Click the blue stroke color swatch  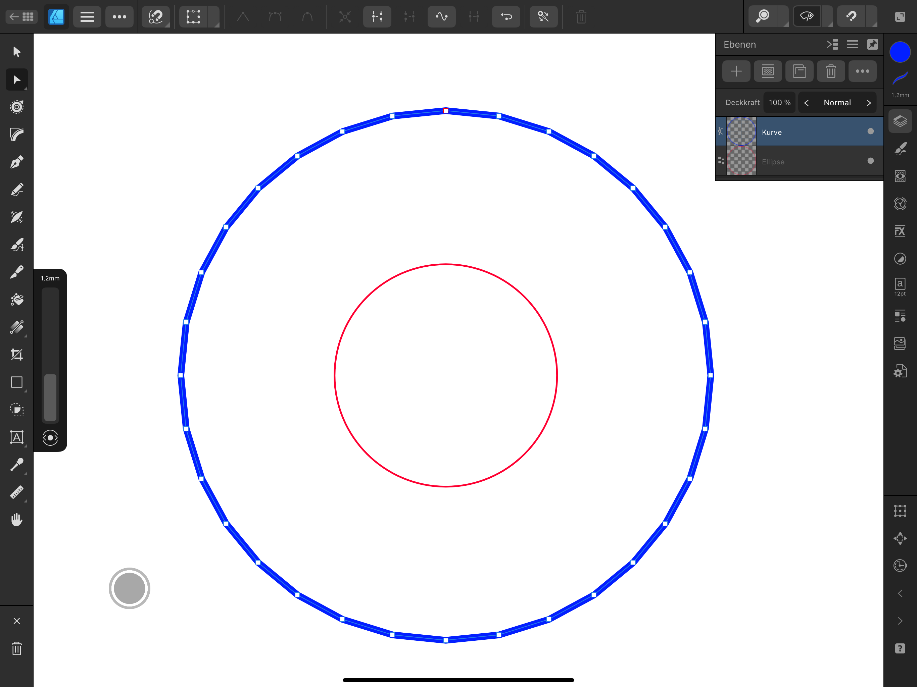[900, 52]
